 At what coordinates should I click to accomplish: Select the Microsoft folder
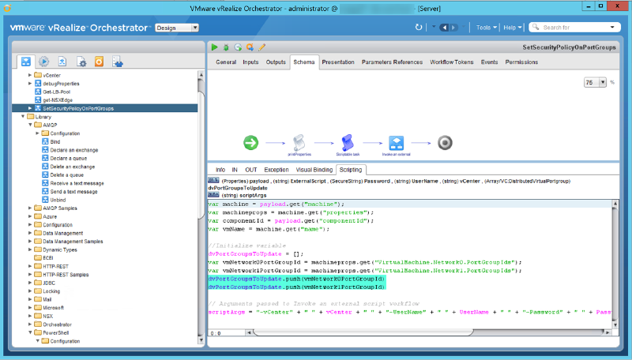point(49,308)
